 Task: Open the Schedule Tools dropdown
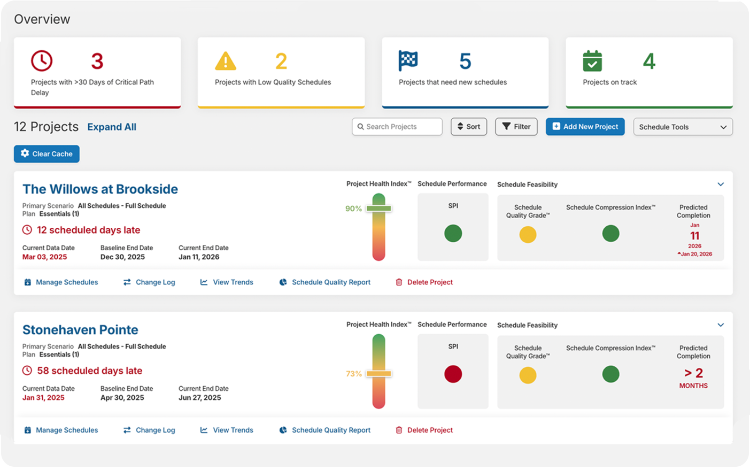[x=683, y=127]
